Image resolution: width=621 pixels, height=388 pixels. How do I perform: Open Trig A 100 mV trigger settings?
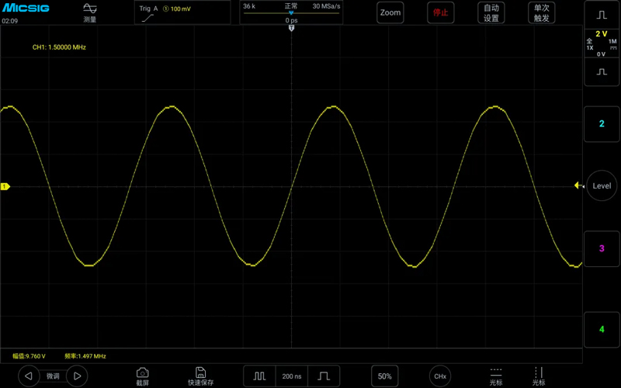[x=182, y=12]
